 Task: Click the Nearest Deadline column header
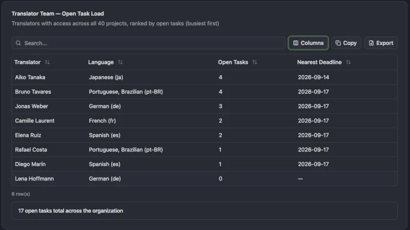tap(319, 62)
